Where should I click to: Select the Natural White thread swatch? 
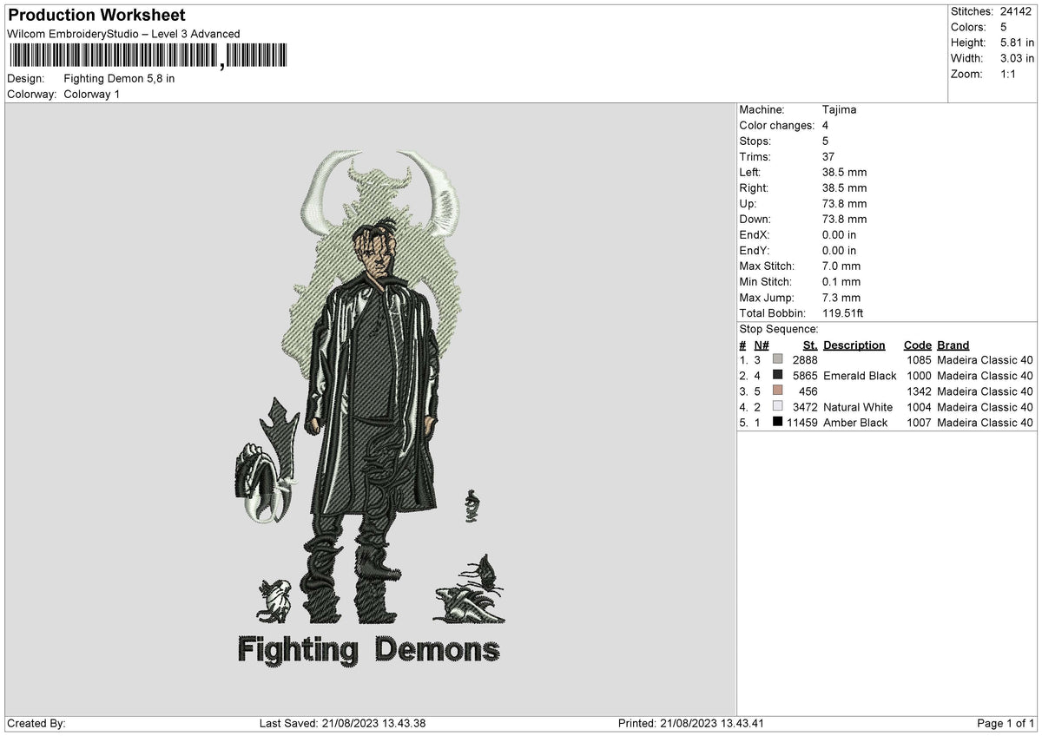(778, 407)
